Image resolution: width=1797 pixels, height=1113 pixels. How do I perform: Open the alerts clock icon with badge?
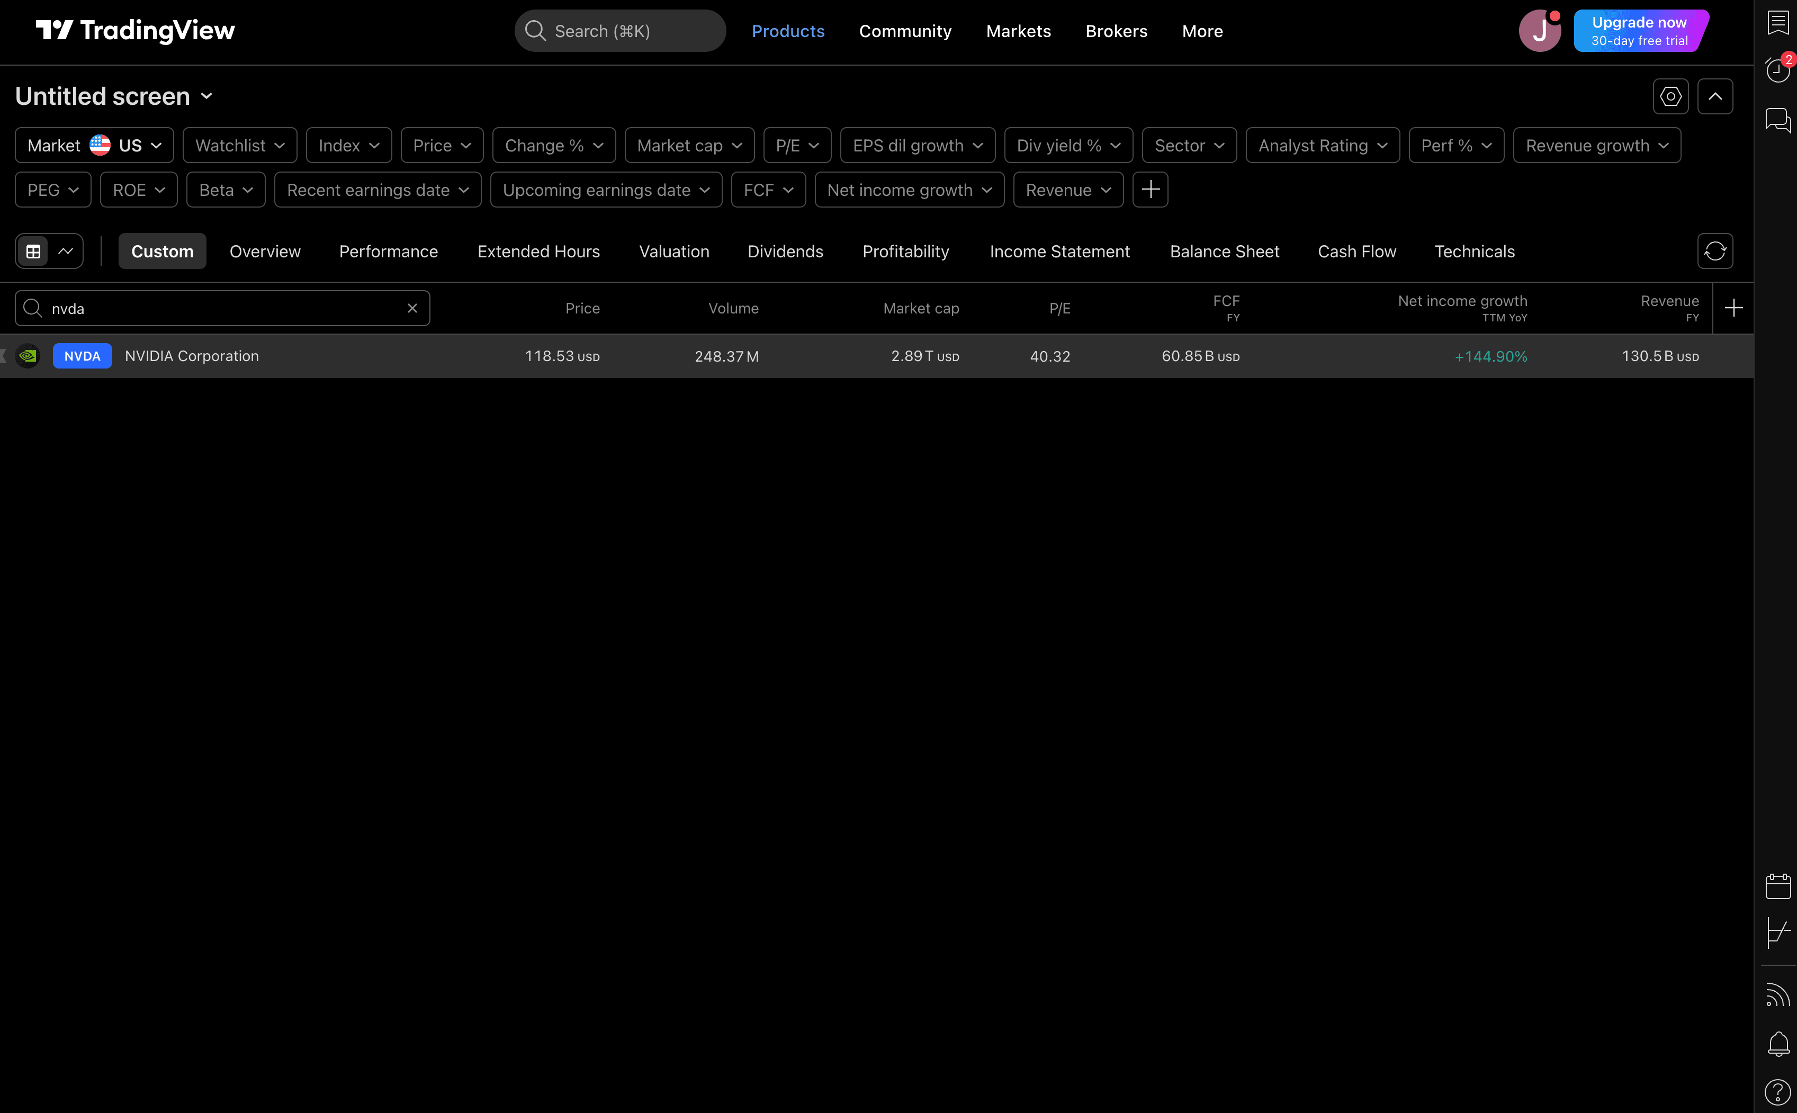pos(1777,70)
